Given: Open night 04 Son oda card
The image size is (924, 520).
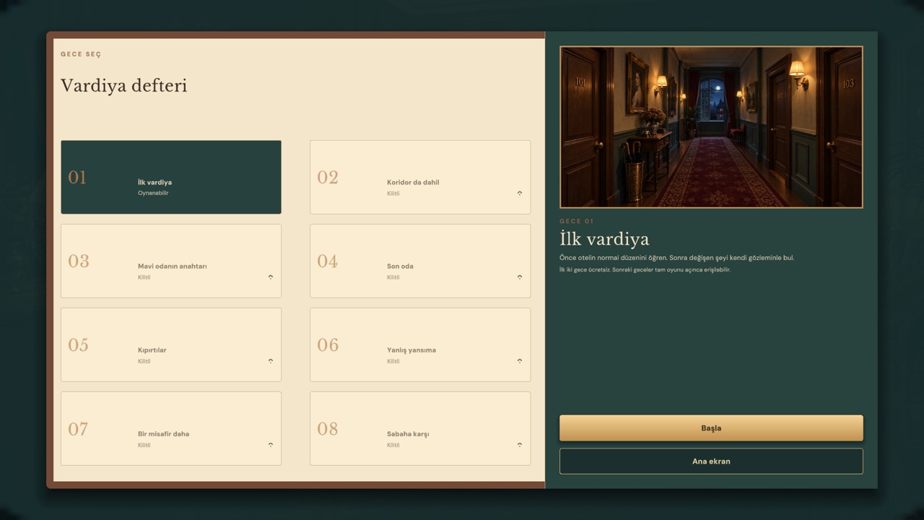Looking at the screenshot, I should [x=420, y=261].
